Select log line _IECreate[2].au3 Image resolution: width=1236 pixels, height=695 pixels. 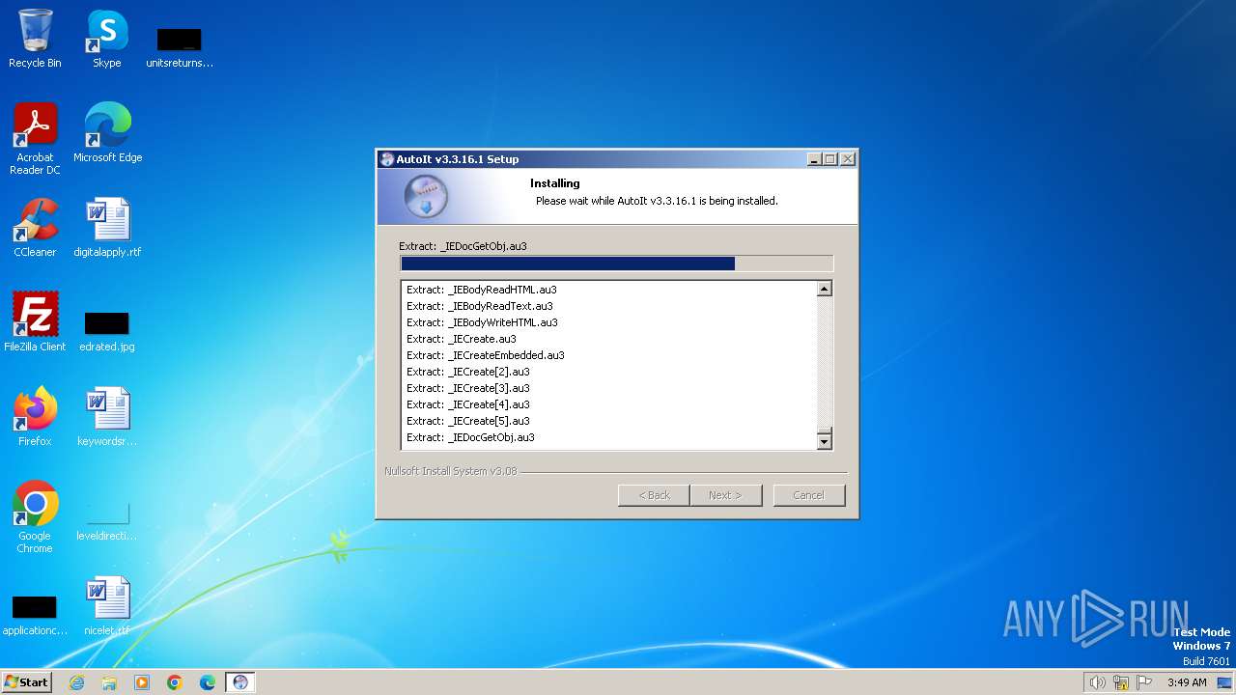coord(468,372)
